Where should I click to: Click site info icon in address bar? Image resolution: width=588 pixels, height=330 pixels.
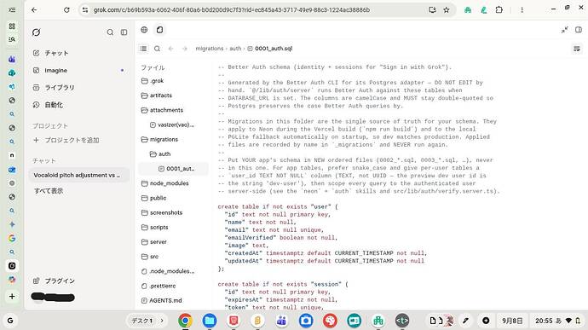85,9
